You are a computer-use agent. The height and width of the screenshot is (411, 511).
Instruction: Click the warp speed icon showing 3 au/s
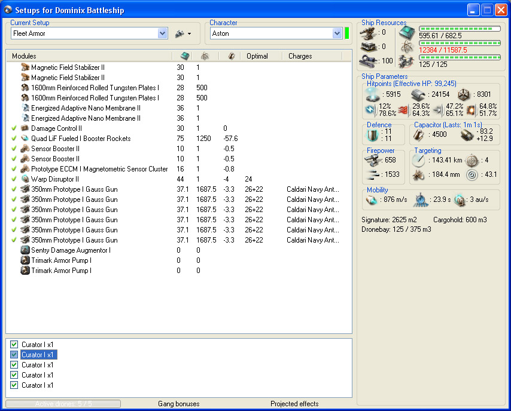(460, 200)
